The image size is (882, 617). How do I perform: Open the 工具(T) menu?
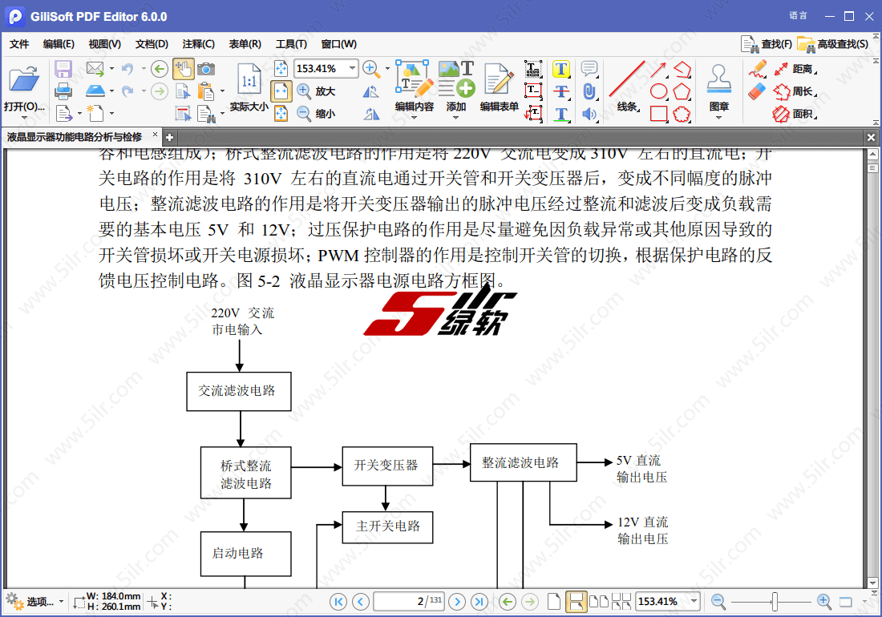(291, 44)
